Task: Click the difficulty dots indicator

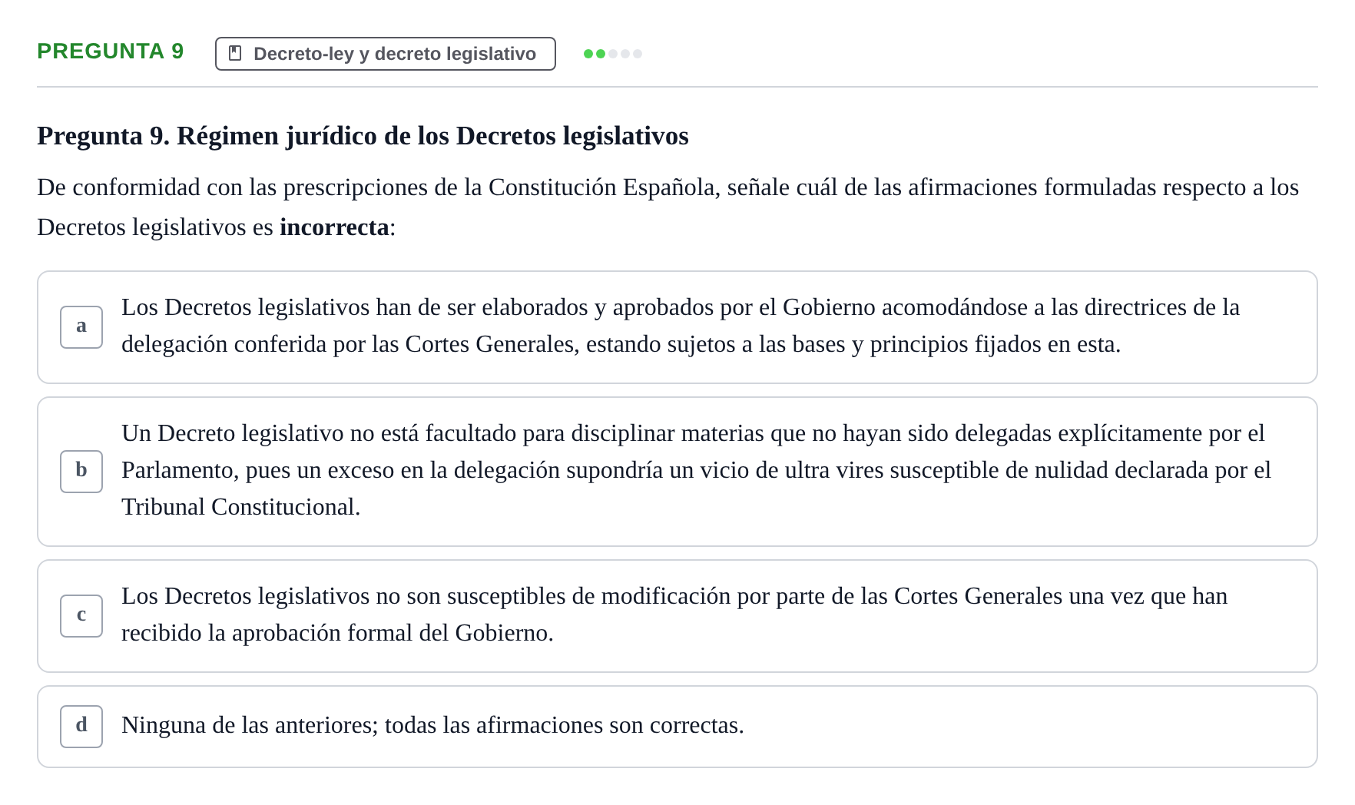Action: tap(613, 54)
